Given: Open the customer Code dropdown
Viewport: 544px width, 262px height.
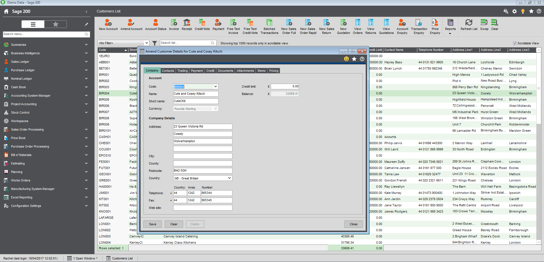Looking at the screenshot, I should (215, 86).
